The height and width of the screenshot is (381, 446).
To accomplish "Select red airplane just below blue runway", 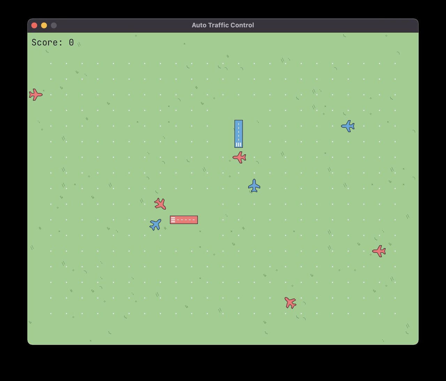I will [239, 157].
